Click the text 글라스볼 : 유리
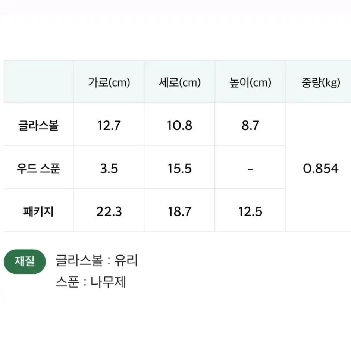 pyautogui.click(x=97, y=260)
